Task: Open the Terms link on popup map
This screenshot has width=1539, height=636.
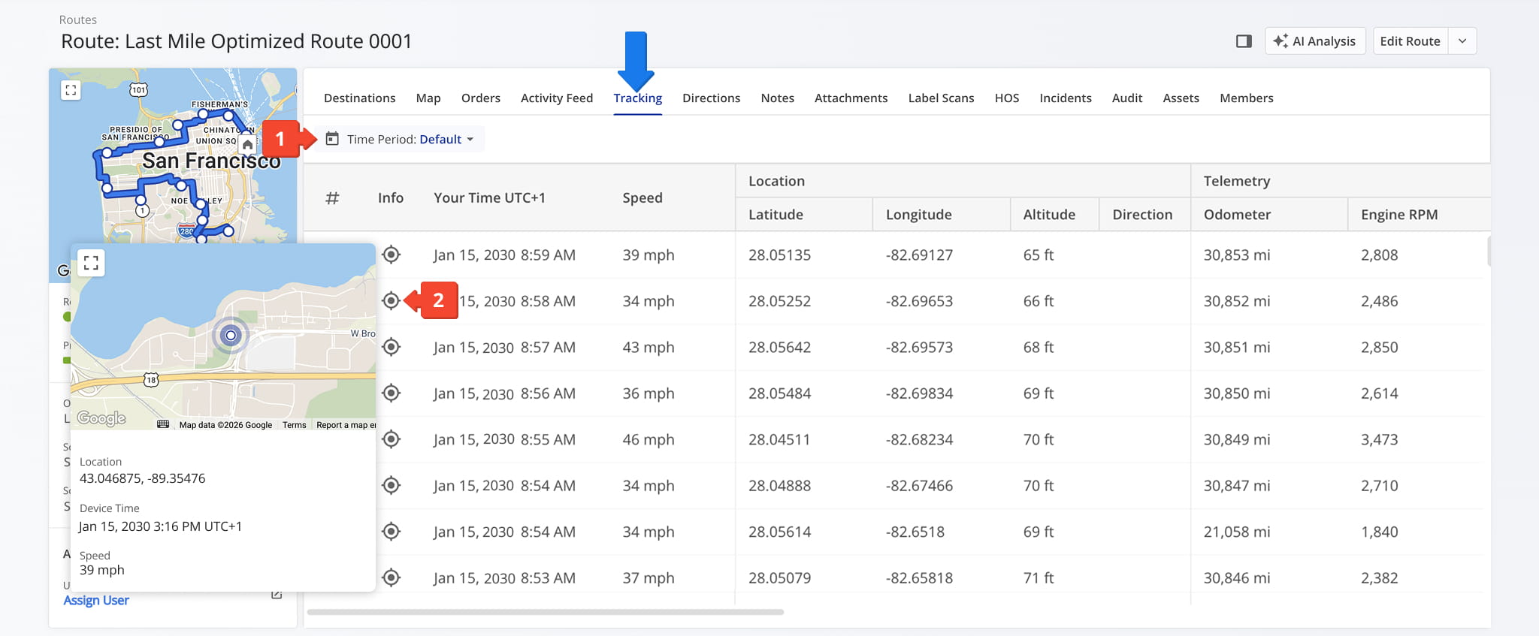Action: click(295, 425)
